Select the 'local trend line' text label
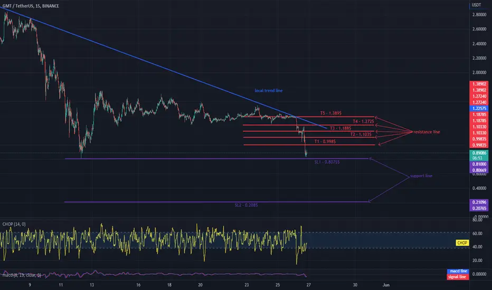The height and width of the screenshot is (290, 492). click(x=269, y=91)
